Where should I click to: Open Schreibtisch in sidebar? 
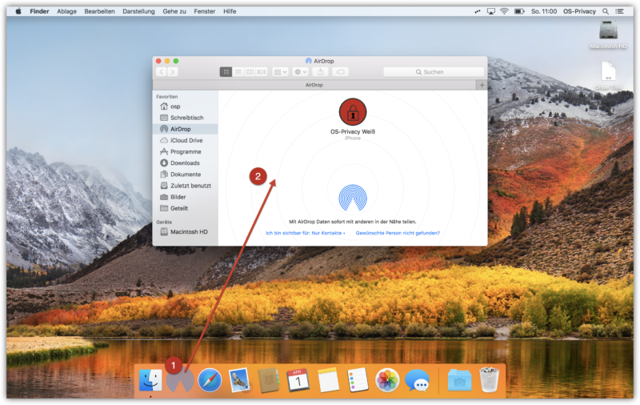point(186,118)
